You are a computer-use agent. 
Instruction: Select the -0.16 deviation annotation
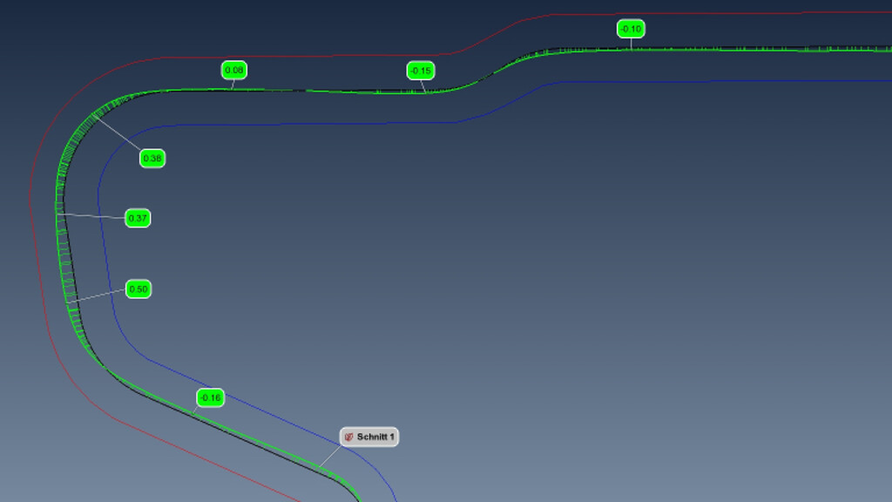pyautogui.click(x=210, y=398)
